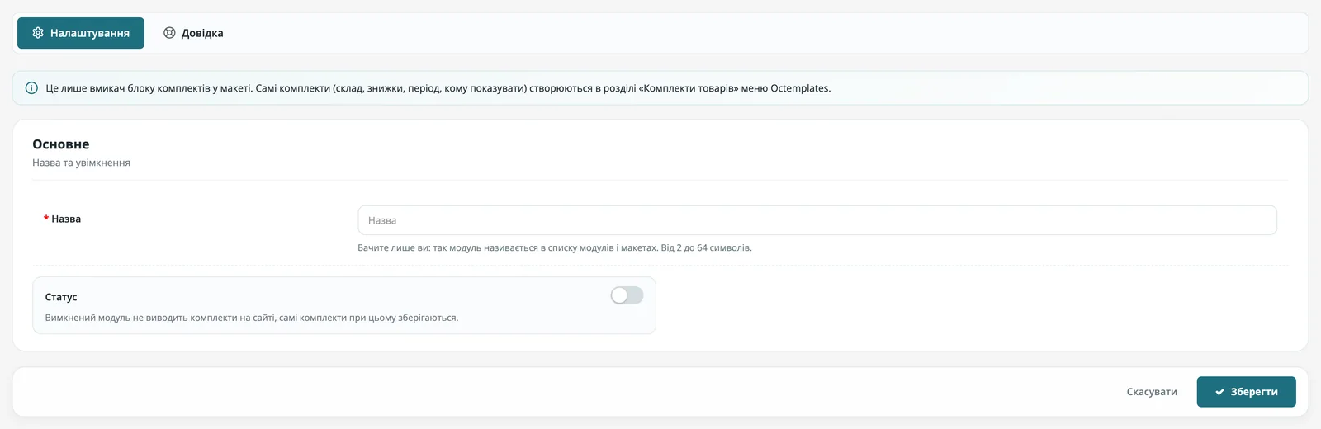The width and height of the screenshot is (1321, 429).
Task: Click the notice text 'Це лише вмикач блоку комплектів'
Action: click(x=438, y=88)
